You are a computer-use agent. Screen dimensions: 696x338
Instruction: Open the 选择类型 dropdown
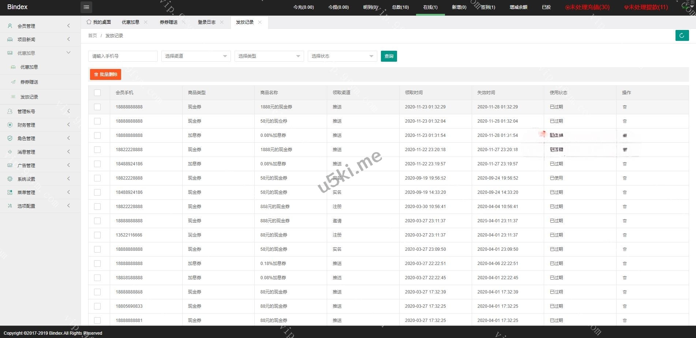click(x=269, y=56)
